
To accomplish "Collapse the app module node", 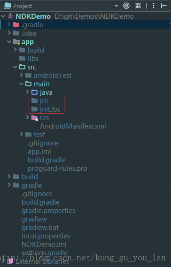I will (x=9, y=42).
